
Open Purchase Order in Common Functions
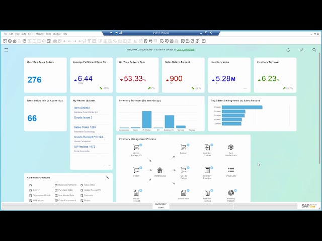(64, 190)
